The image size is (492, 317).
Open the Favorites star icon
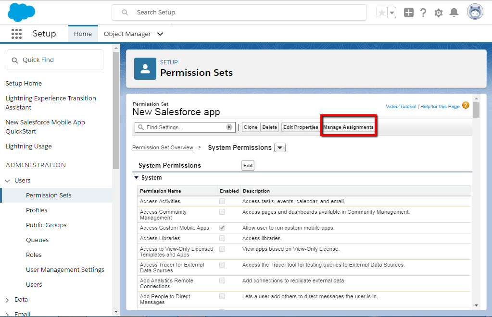[382, 13]
